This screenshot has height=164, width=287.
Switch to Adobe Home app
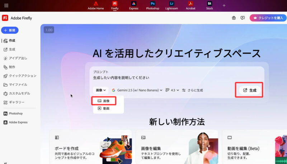[x=96, y=6]
